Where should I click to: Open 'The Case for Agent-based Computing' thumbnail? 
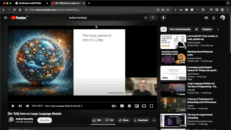click(x=173, y=120)
